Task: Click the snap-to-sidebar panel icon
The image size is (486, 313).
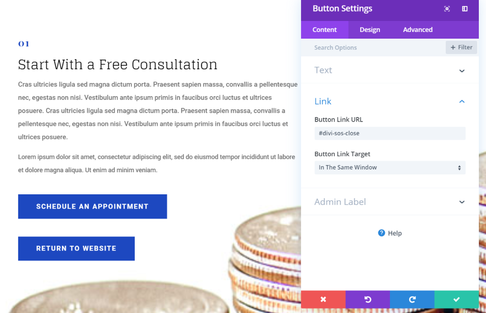Action: pos(464,9)
